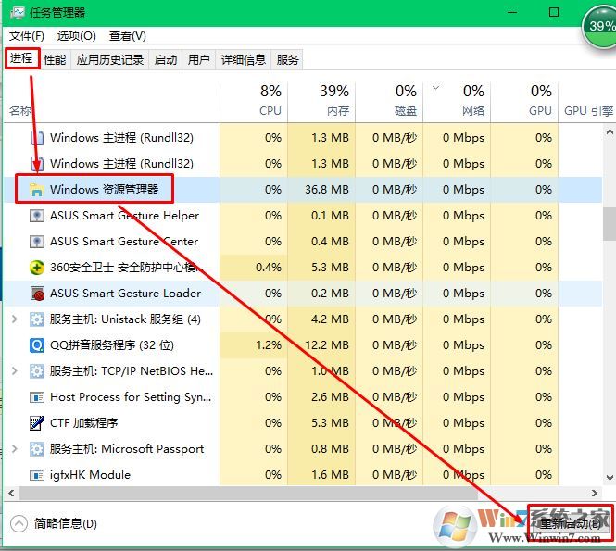Click ASUS Smart Gesture Helper icon
The height and width of the screenshot is (551, 616).
[37, 216]
